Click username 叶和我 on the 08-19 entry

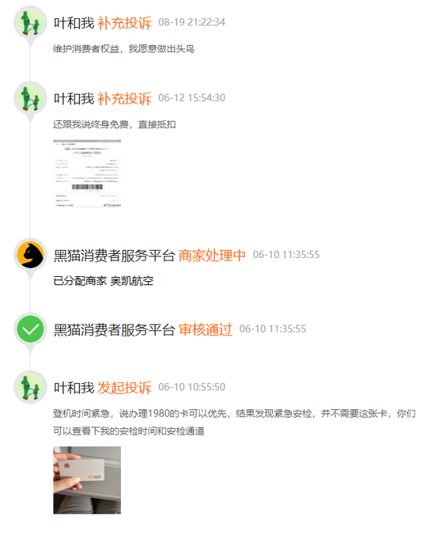pos(74,23)
